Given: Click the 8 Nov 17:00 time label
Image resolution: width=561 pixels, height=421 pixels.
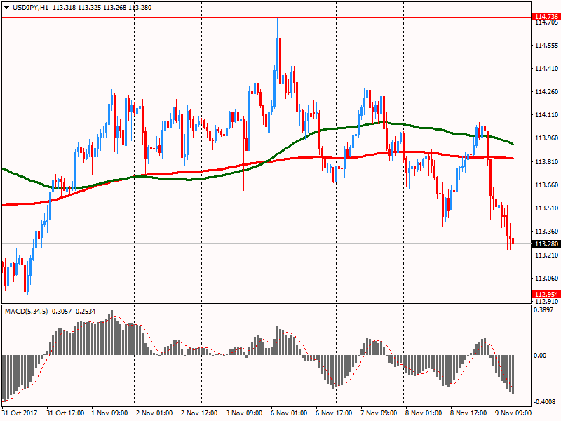Looking at the screenshot, I should coord(468,413).
